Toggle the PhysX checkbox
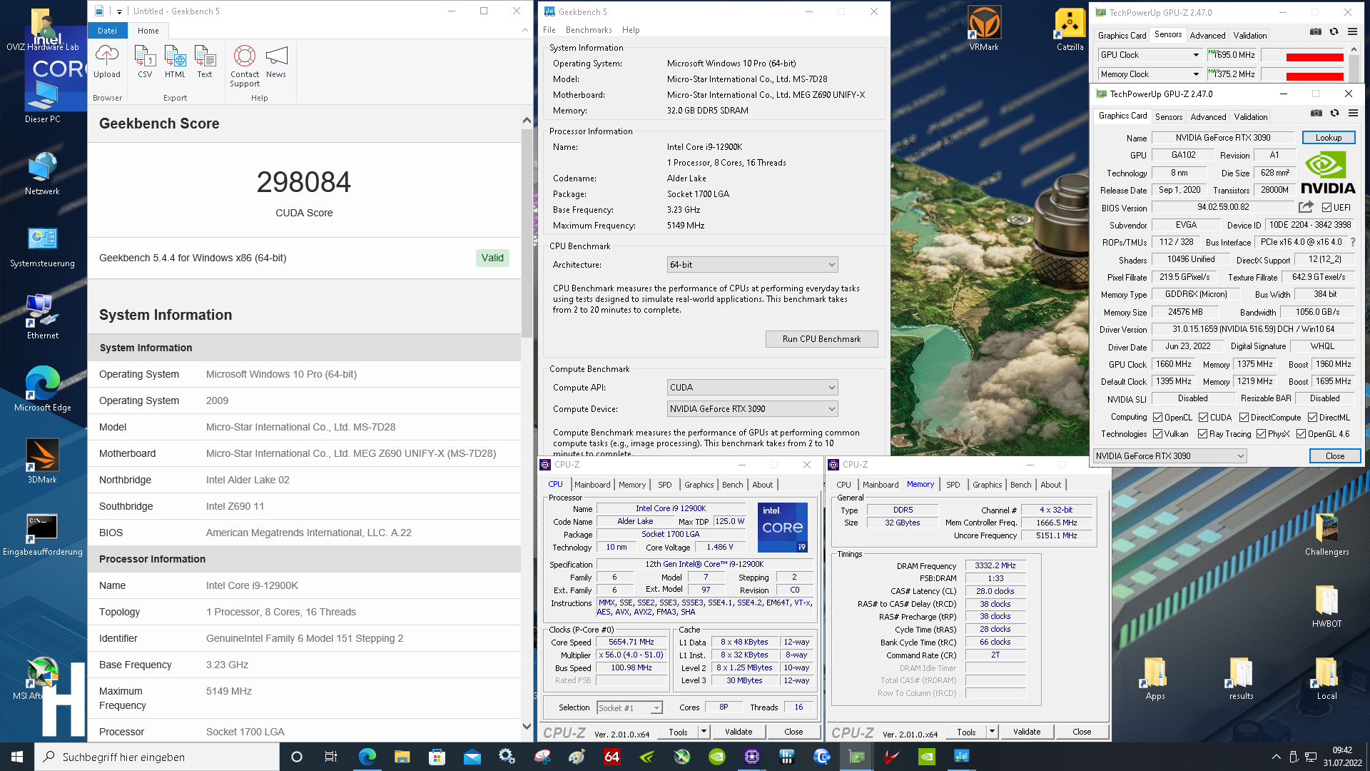 1261,434
